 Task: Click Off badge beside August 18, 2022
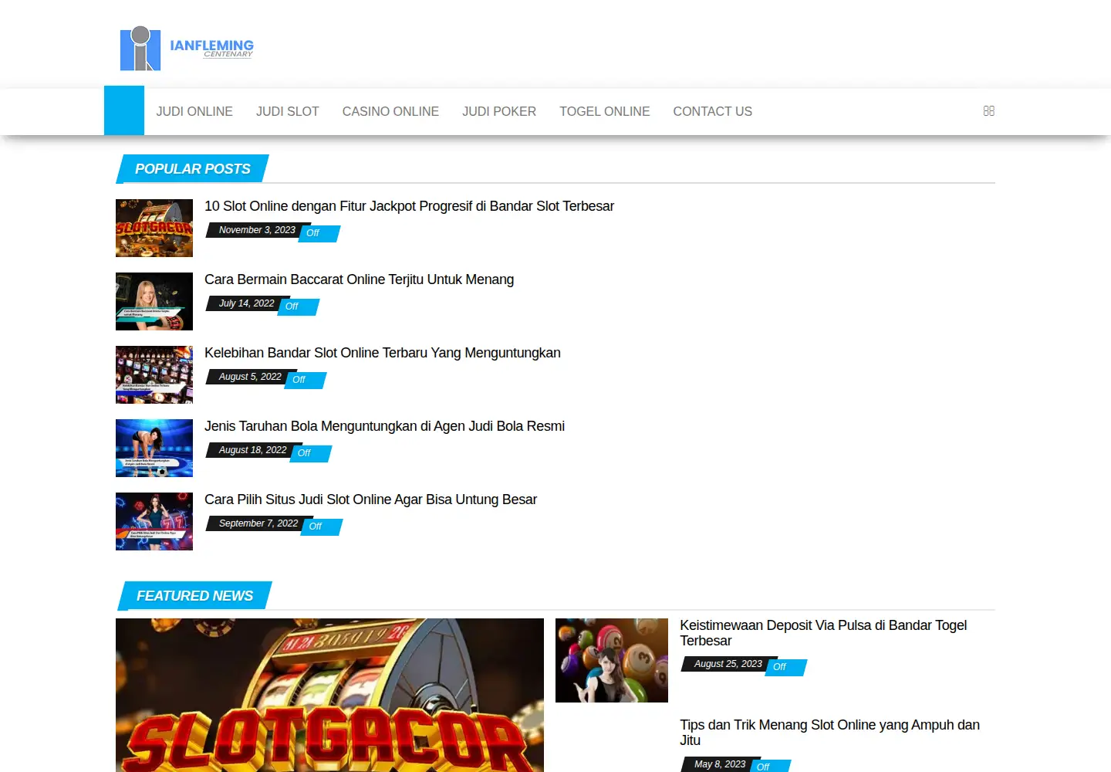(x=309, y=453)
